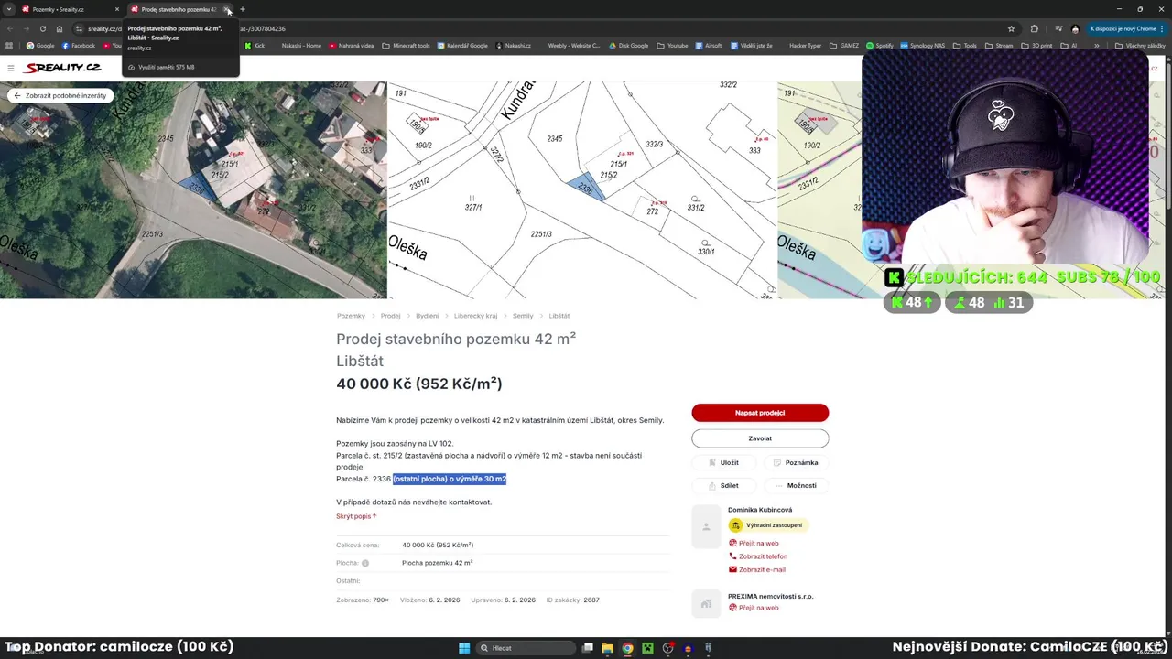Open Chrome from the taskbar

(627, 648)
